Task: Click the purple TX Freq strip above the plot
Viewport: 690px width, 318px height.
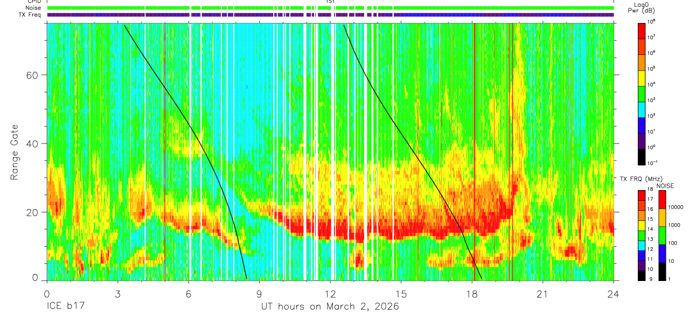Action: pyautogui.click(x=330, y=15)
